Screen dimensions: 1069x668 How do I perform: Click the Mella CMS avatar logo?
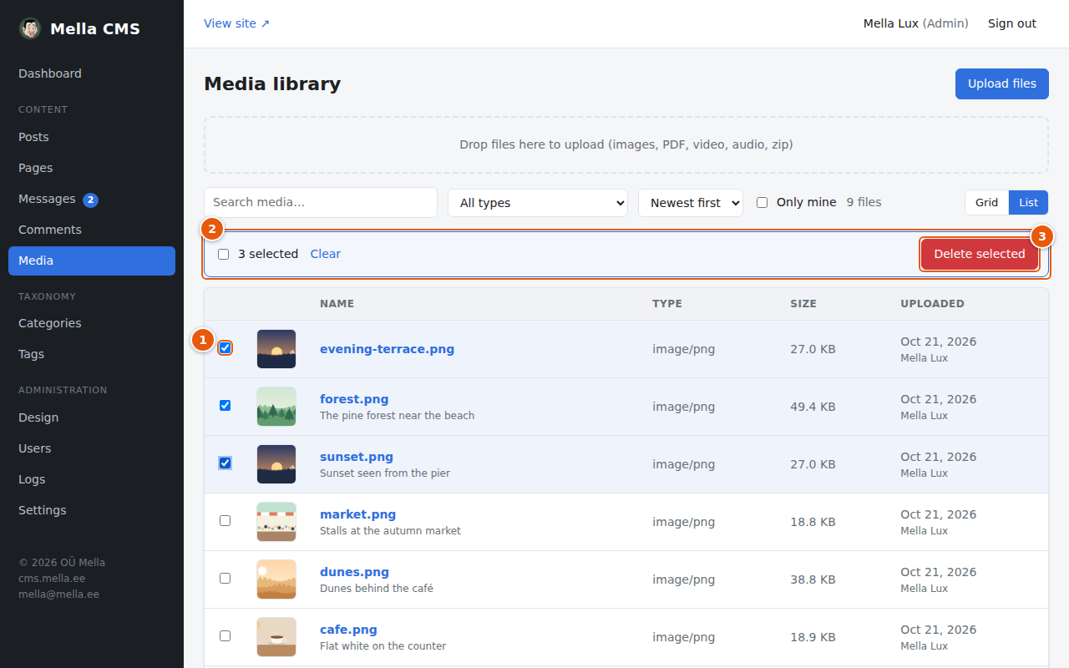pos(30,28)
